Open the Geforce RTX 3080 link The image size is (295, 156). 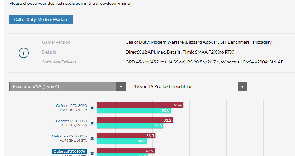tap(71, 121)
